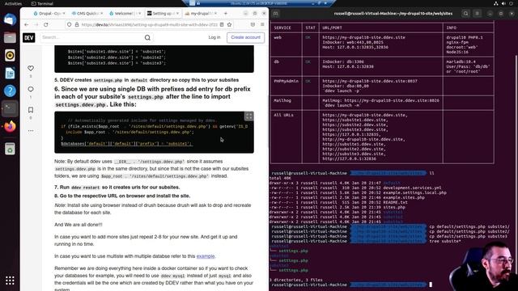Click the Terminal icon in the dock
The height and width of the screenshot is (291, 518).
(x=10, y=108)
